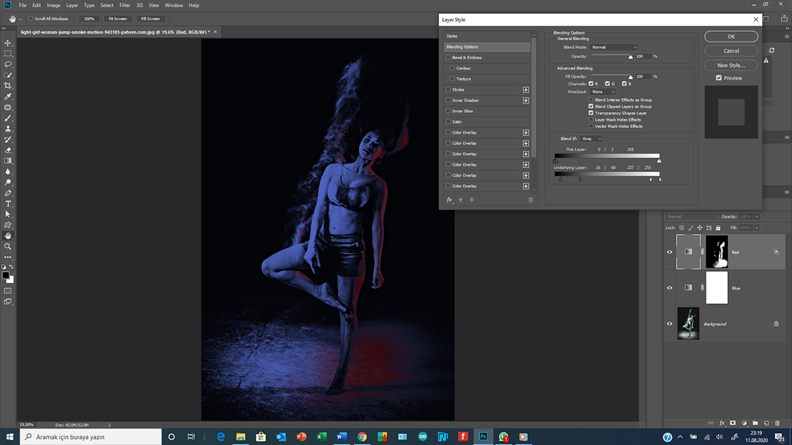Viewport: 792px width, 445px height.
Task: Open the Blend If Gray dropdown
Action: click(591, 139)
